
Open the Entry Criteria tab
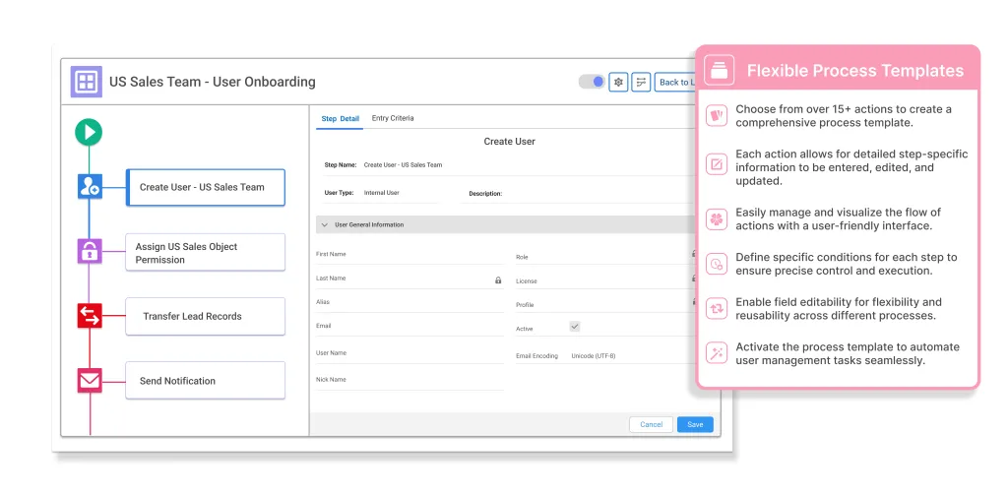(x=393, y=118)
